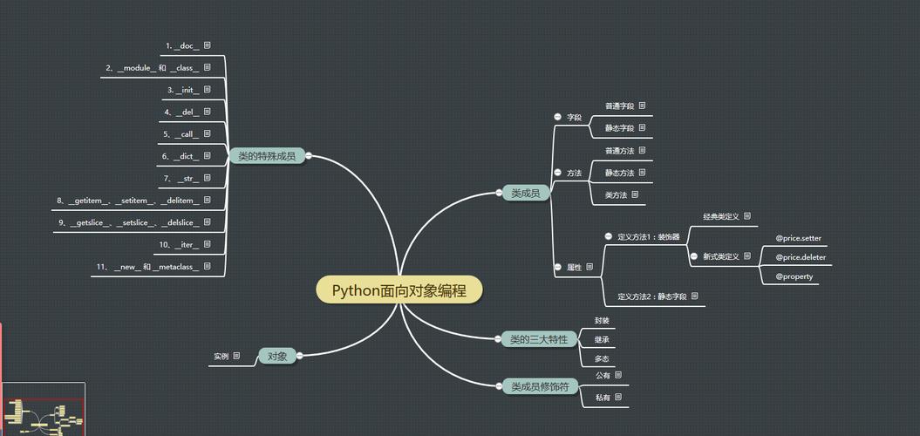Open the note icon beside __doc__

pyautogui.click(x=208, y=44)
